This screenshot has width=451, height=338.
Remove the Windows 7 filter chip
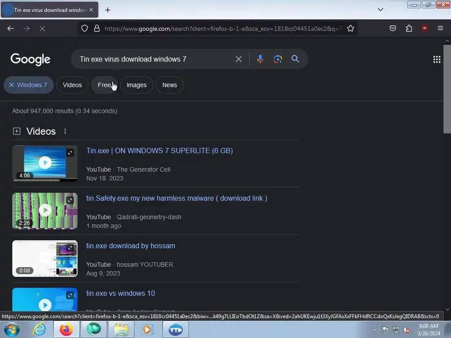click(x=29, y=85)
